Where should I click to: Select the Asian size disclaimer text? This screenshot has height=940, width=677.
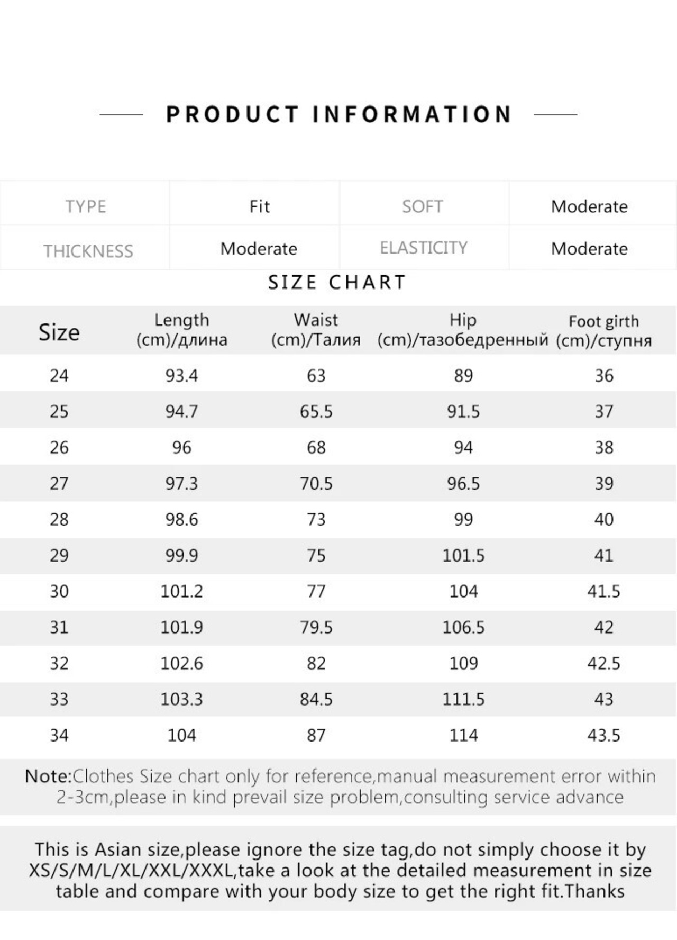[x=340, y=870]
